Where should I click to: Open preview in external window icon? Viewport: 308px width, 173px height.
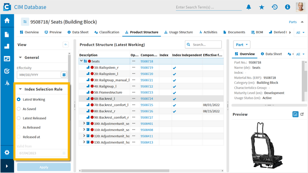coord(302,114)
